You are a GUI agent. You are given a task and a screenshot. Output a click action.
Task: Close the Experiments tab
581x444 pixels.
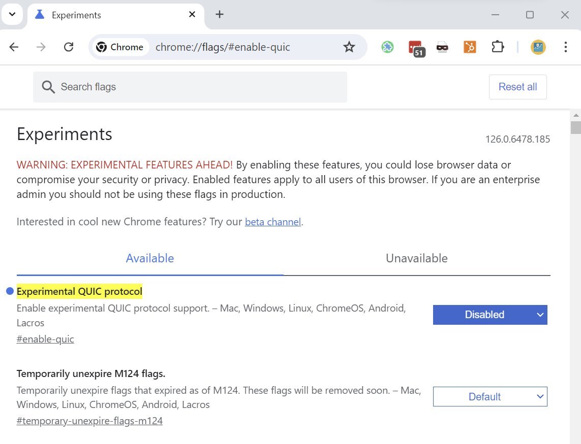pos(192,14)
